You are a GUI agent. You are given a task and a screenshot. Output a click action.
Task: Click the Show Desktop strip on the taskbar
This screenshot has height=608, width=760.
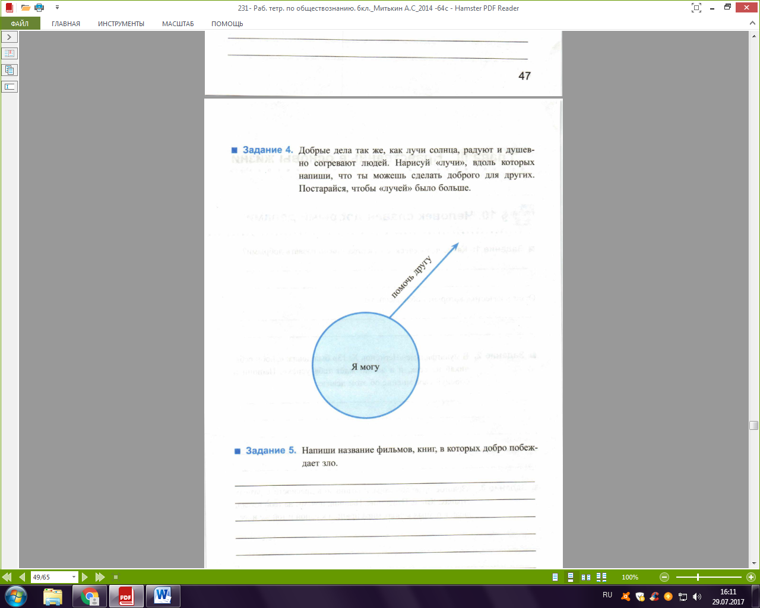(x=755, y=596)
